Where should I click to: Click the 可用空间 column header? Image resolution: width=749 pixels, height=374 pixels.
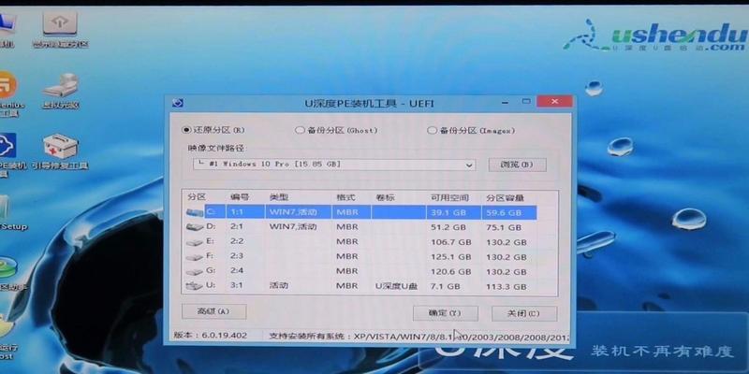[449, 197]
